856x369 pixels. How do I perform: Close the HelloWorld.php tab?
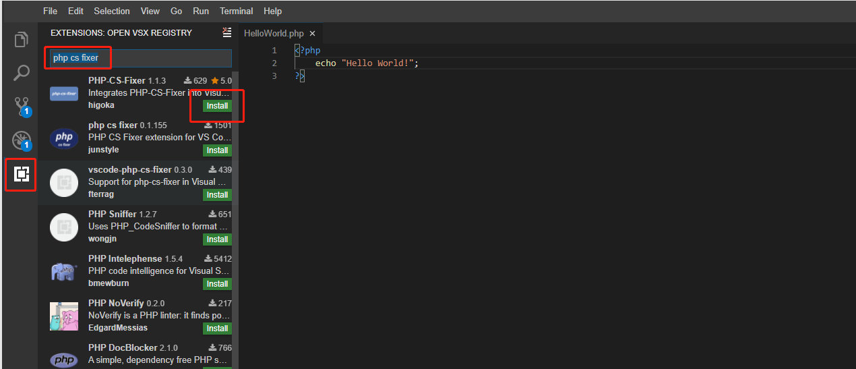[x=312, y=33]
